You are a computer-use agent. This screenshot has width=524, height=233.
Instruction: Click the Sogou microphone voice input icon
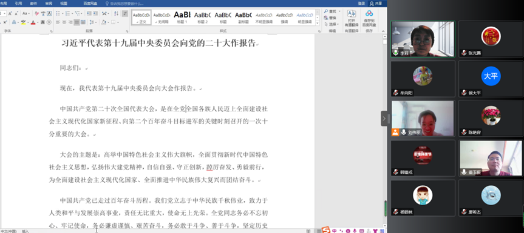[x=355, y=231]
